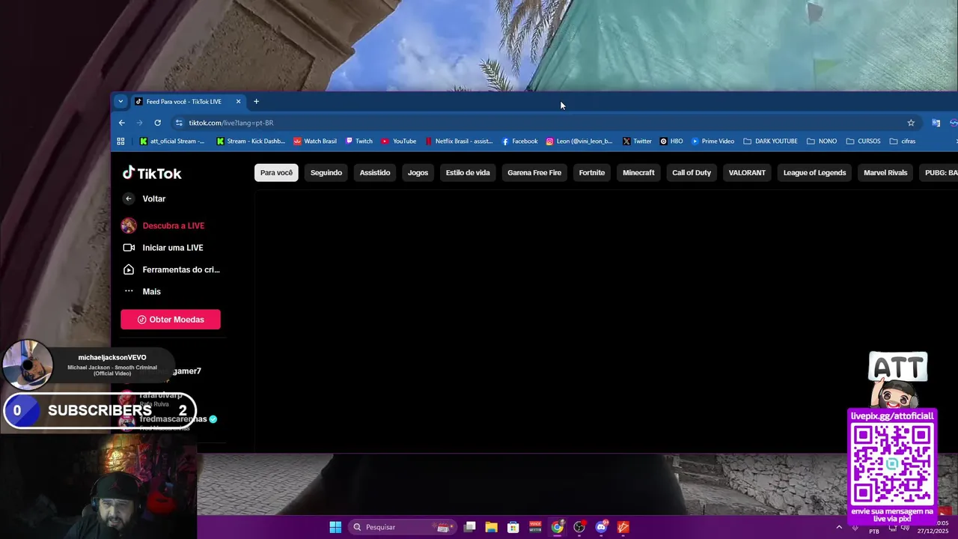958x539 pixels.
Task: Select the VALORANT category chip
Action: pyautogui.click(x=747, y=173)
